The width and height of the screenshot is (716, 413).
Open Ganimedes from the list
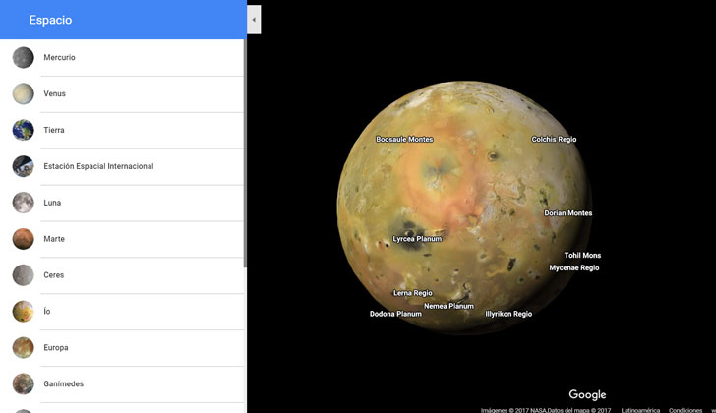63,383
